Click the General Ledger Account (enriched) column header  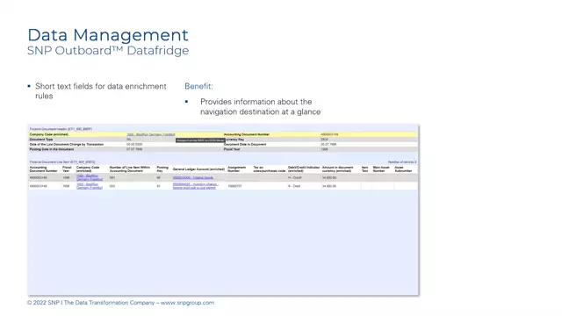click(198, 169)
